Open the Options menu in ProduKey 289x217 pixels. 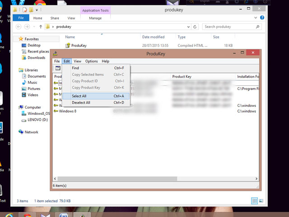(91, 61)
